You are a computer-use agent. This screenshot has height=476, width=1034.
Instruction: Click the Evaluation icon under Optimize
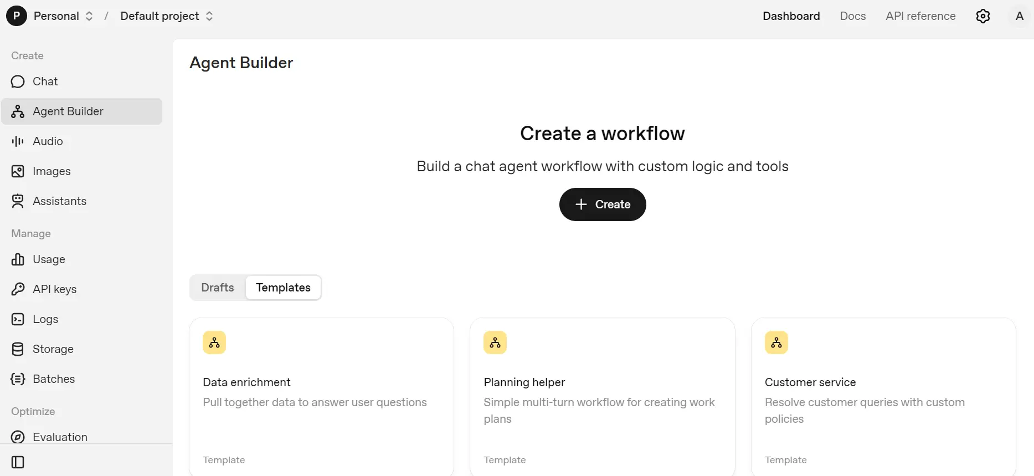tap(17, 437)
